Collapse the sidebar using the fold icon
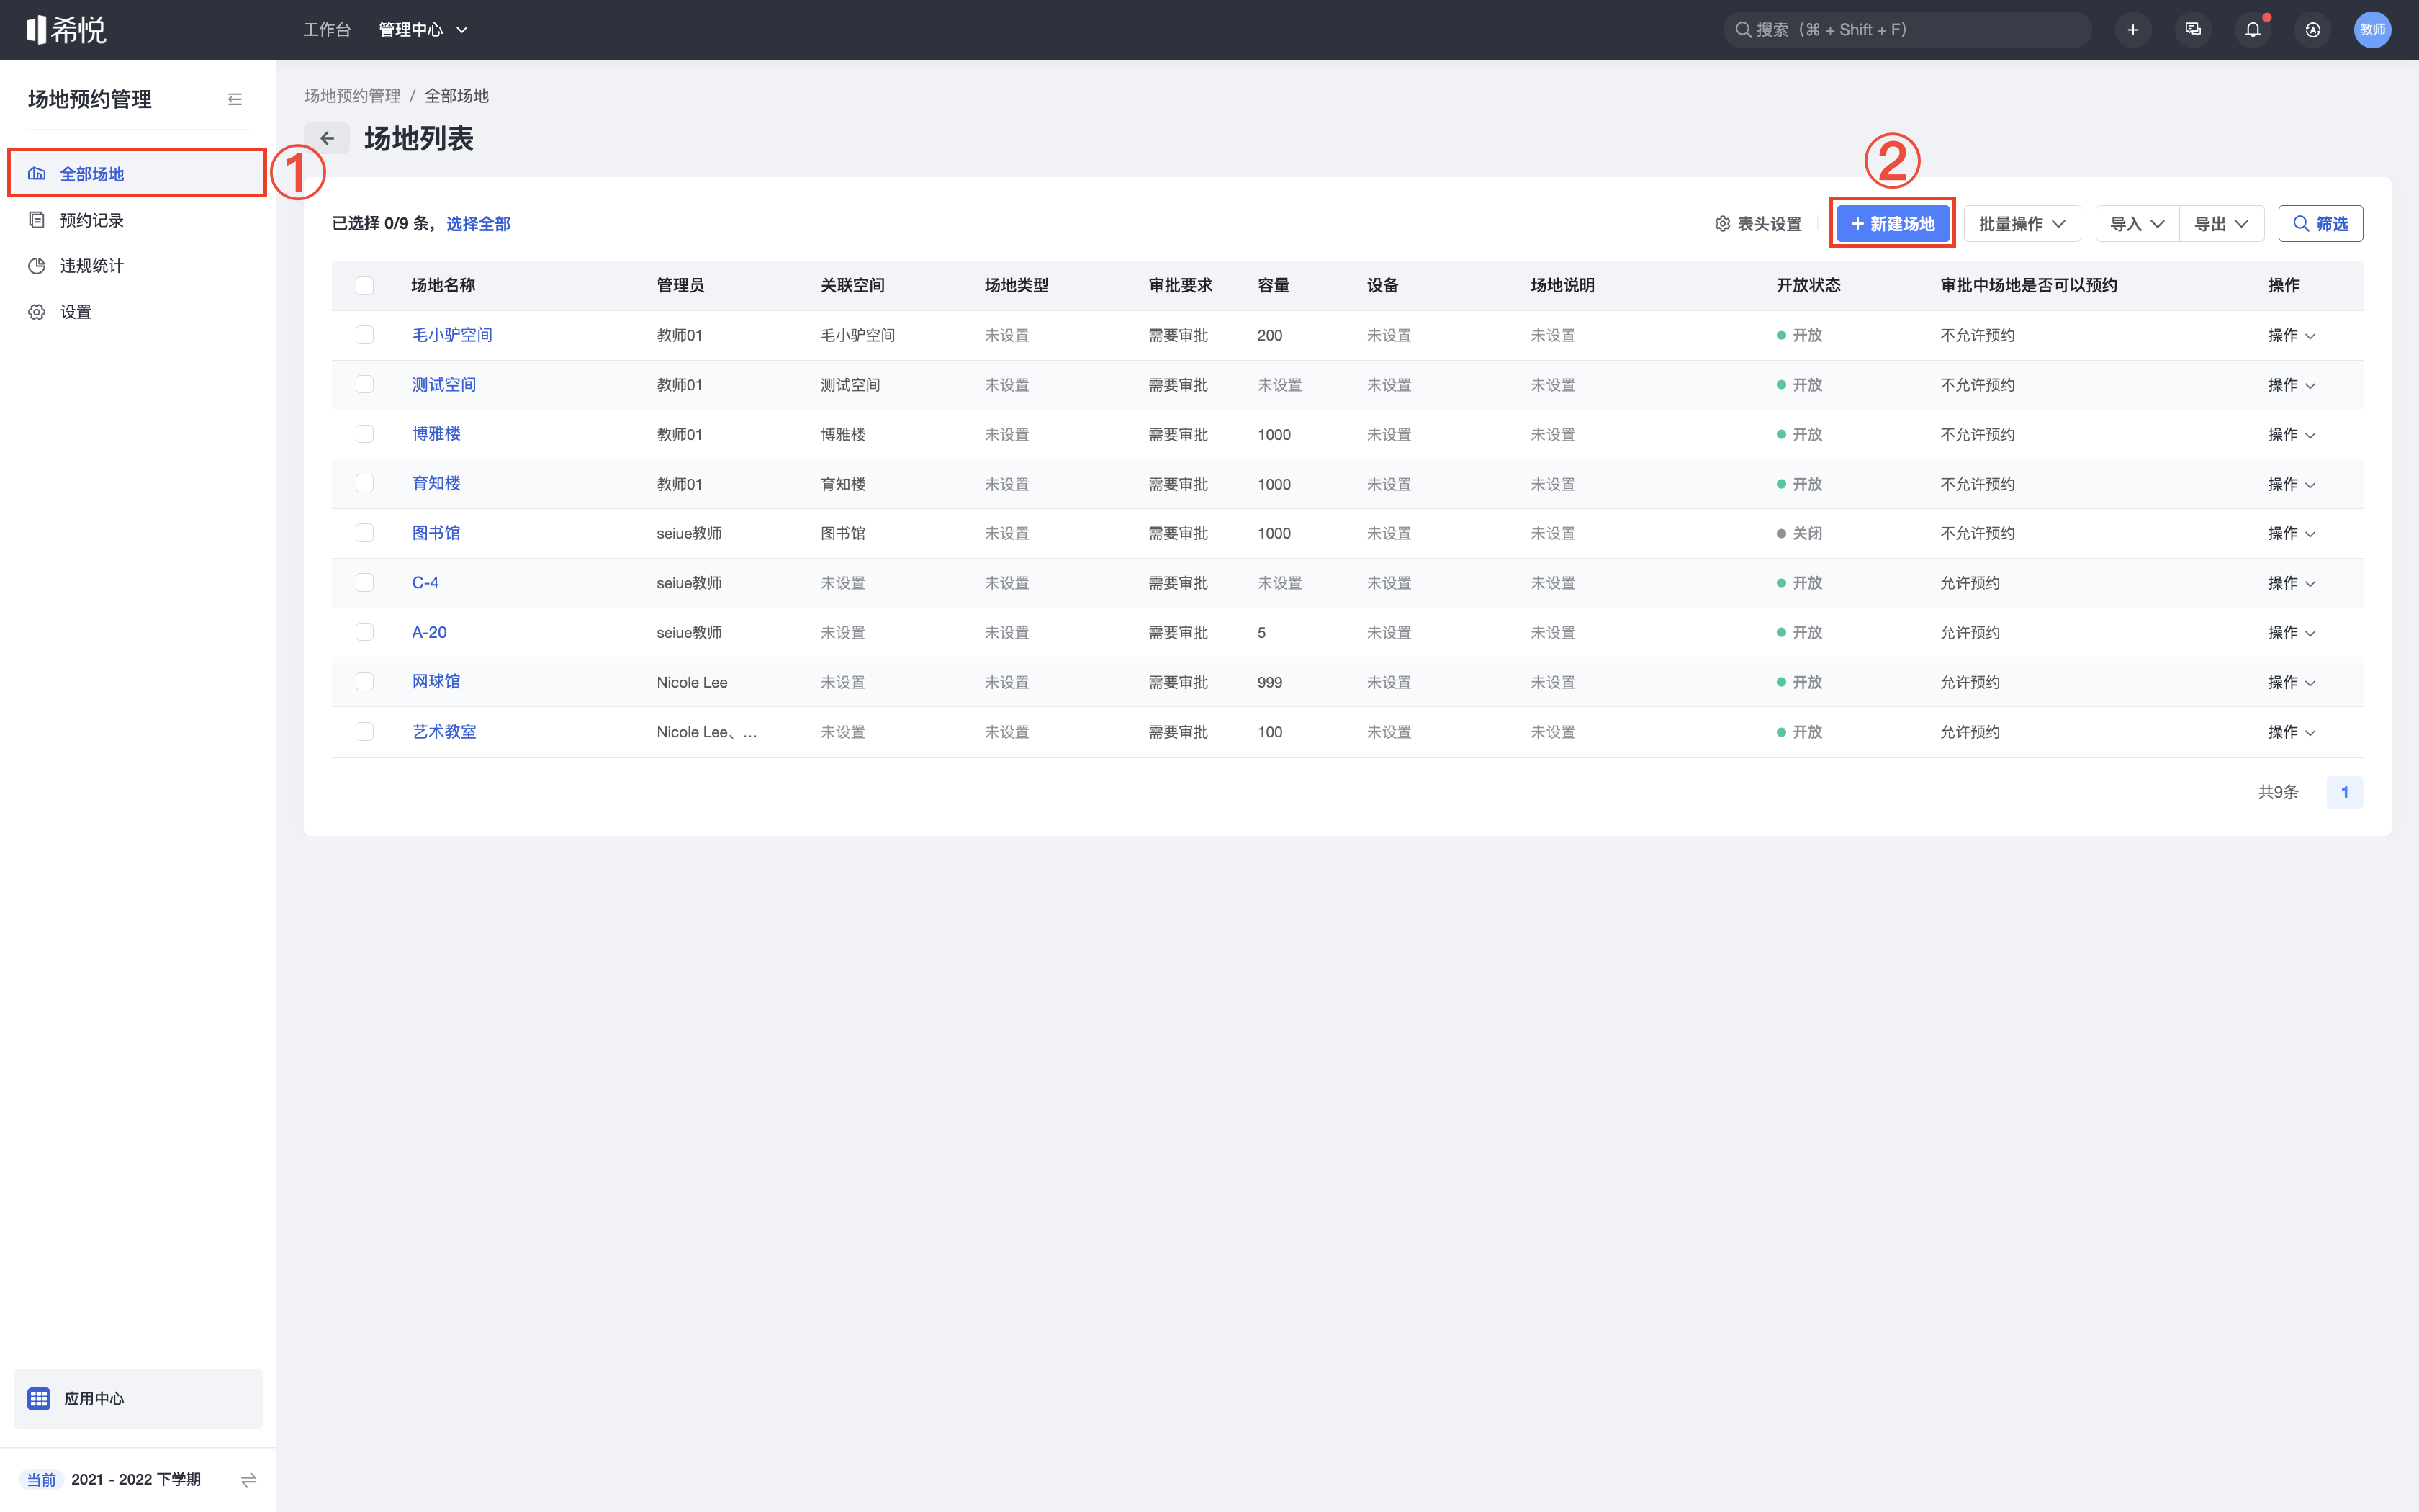 pos(235,99)
